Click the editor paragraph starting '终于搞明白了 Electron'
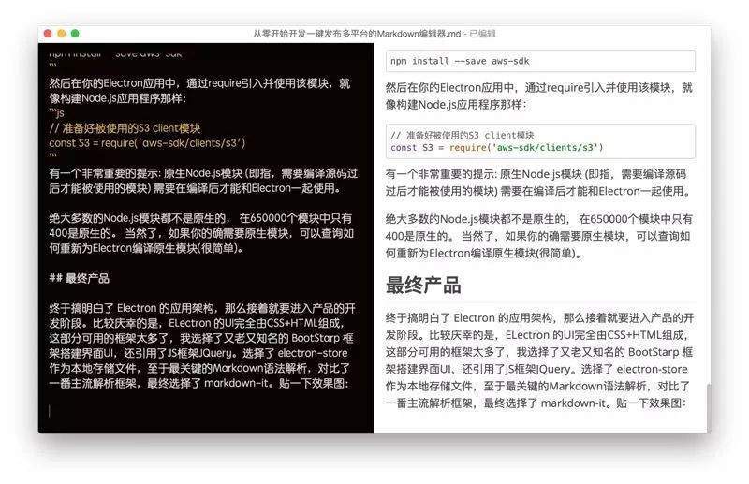Image resolution: width=749 pixels, height=484 pixels. [202, 345]
